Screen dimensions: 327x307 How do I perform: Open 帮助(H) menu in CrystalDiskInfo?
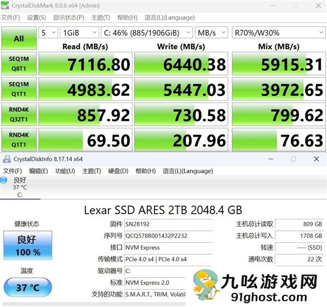[x=146, y=171]
